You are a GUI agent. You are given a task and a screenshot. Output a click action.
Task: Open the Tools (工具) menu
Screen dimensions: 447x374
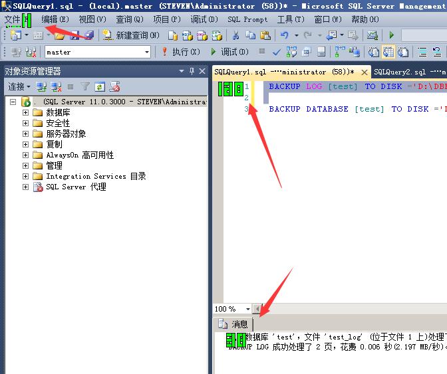point(291,19)
